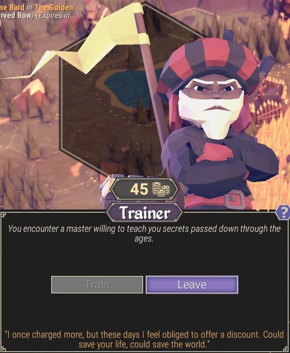Image resolution: width=290 pixels, height=353 pixels.
Task: Click the trainer discount quote text
Action: click(144, 340)
